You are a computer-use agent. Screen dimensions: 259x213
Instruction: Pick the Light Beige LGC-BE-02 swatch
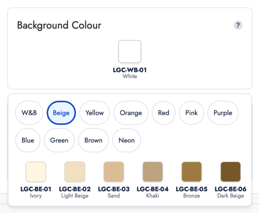pos(75,172)
